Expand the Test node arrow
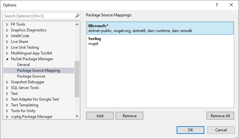The image size is (239, 139). (7, 94)
